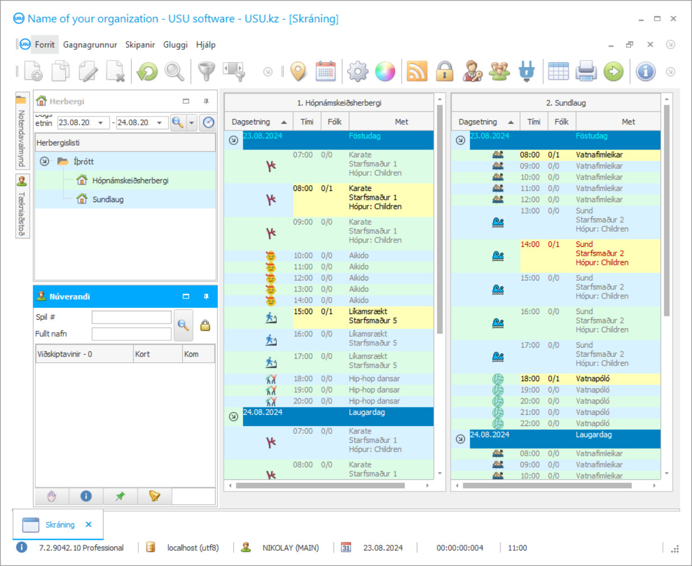Screen dimensions: 692x566
Task: Sort by Dagsetning in Hópnámskeiðsherbergi panel
Action: [x=258, y=121]
